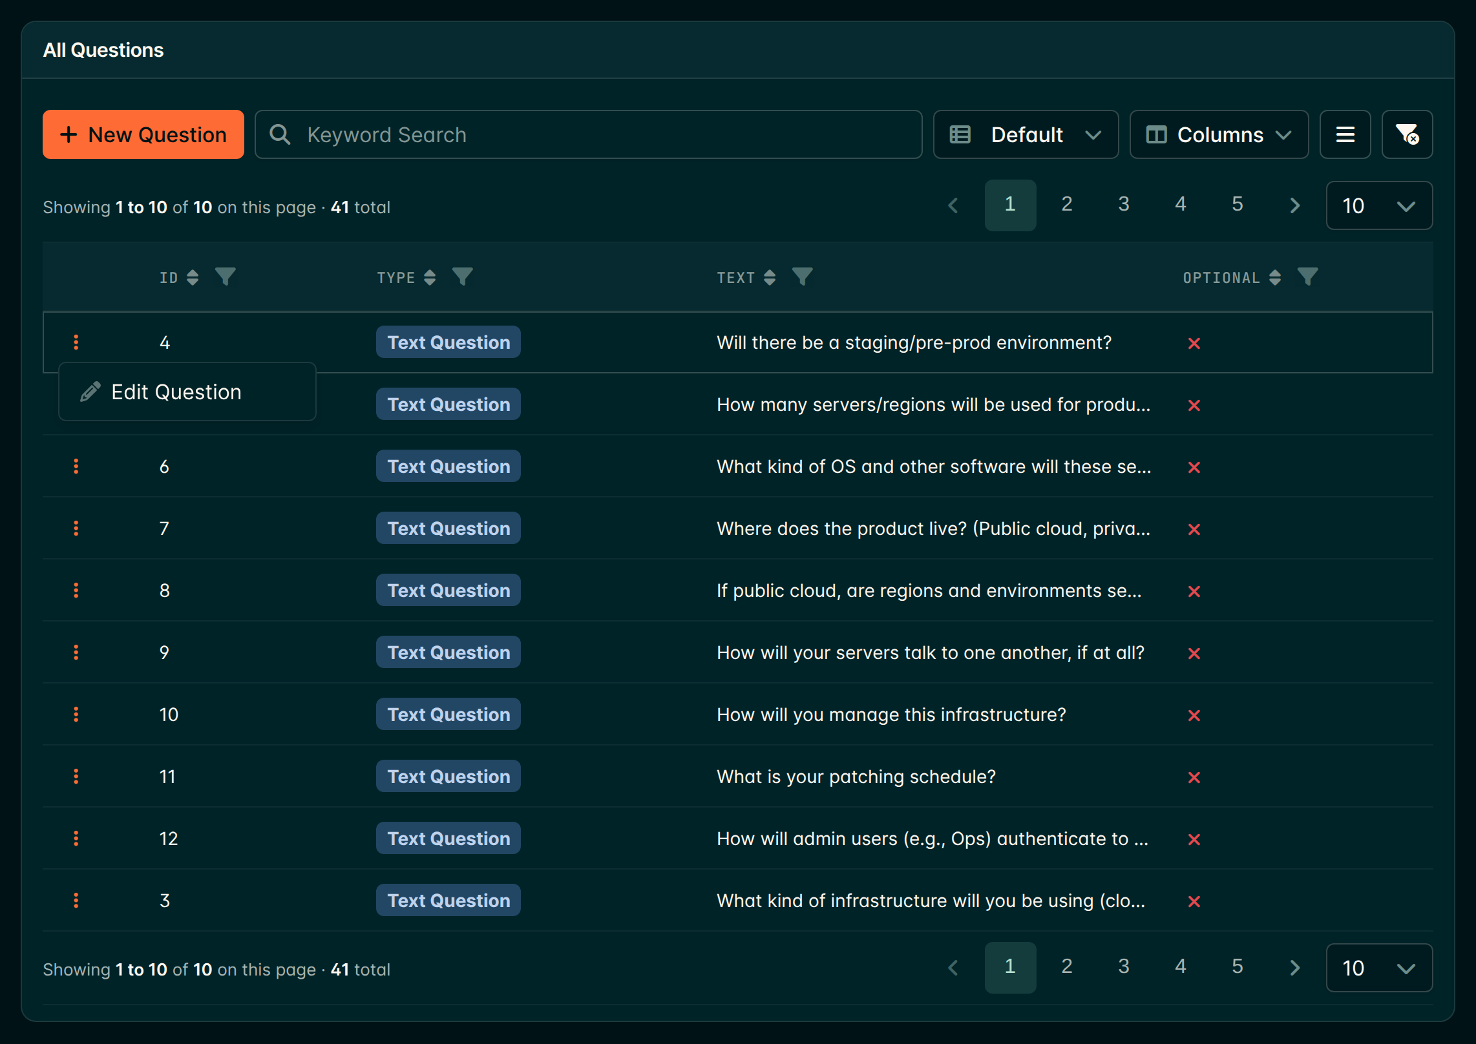The height and width of the screenshot is (1044, 1476).
Task: Sort by the TYPE column arrows
Action: tap(430, 277)
